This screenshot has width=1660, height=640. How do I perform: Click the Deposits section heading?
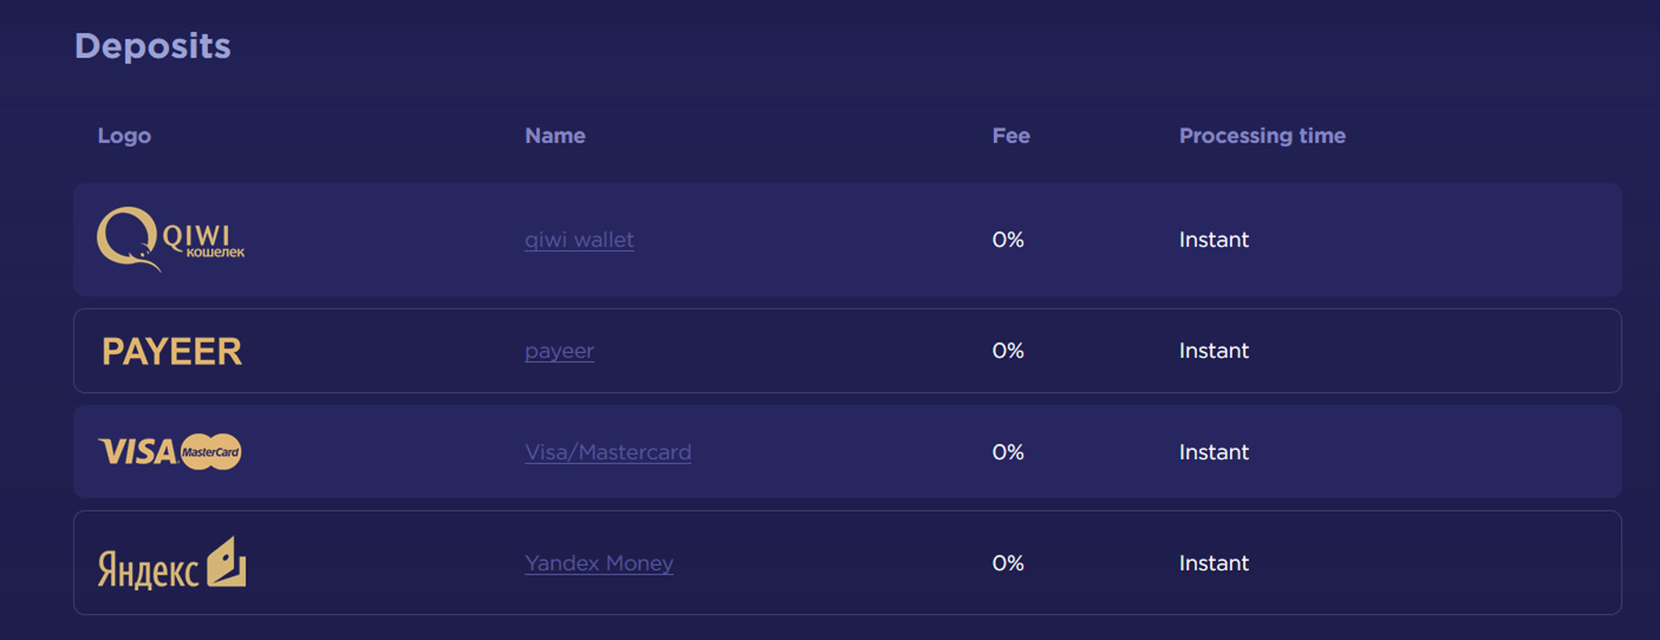(x=152, y=47)
